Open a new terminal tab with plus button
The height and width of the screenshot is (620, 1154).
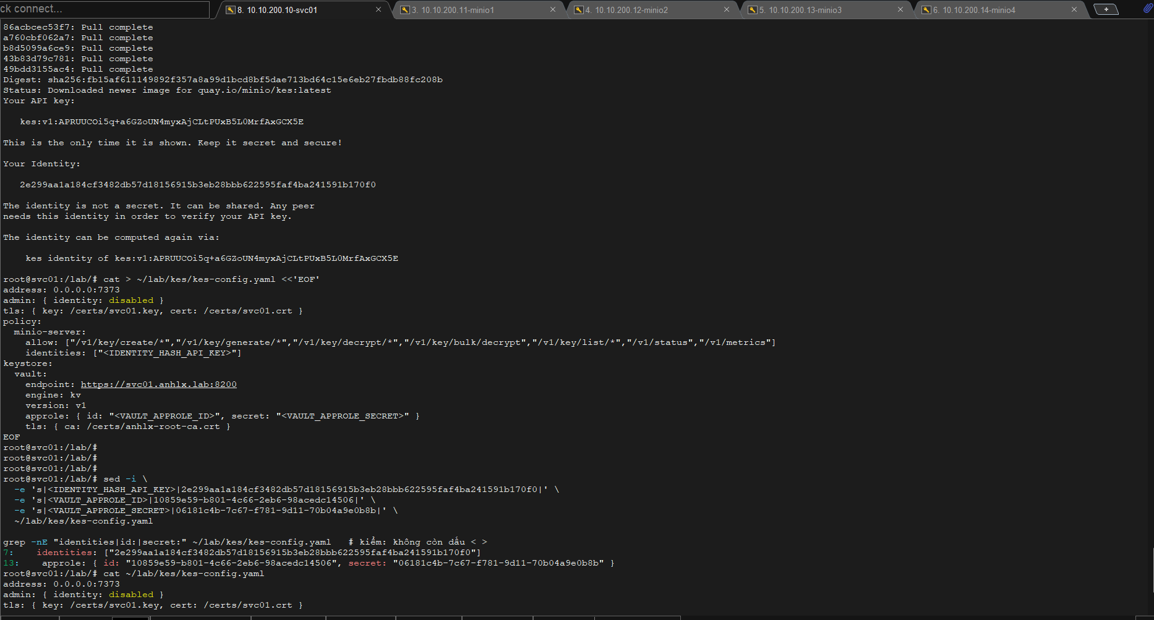(x=1106, y=9)
